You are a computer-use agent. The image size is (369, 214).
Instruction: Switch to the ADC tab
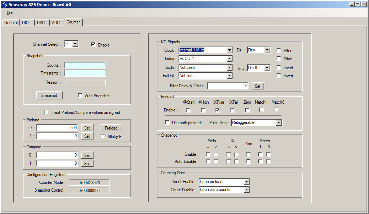pyautogui.click(x=56, y=23)
